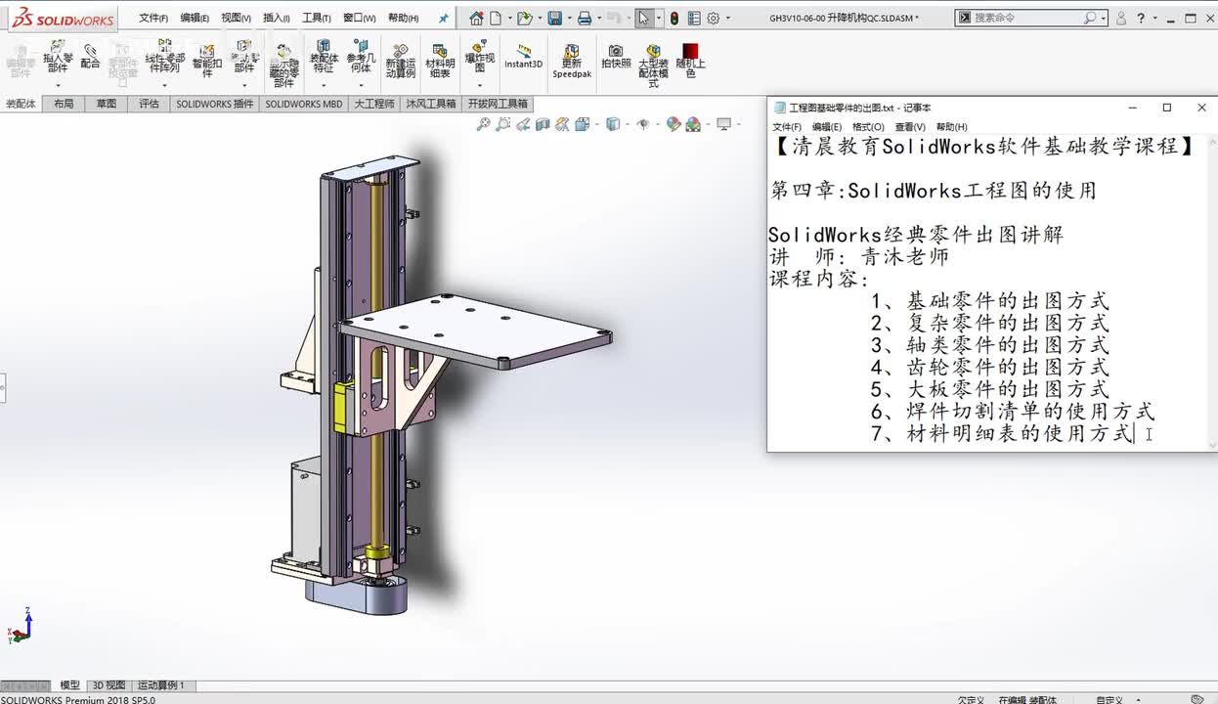Expand the Assembly Features dropdown arrow
The height and width of the screenshot is (704, 1218).
coord(324,85)
